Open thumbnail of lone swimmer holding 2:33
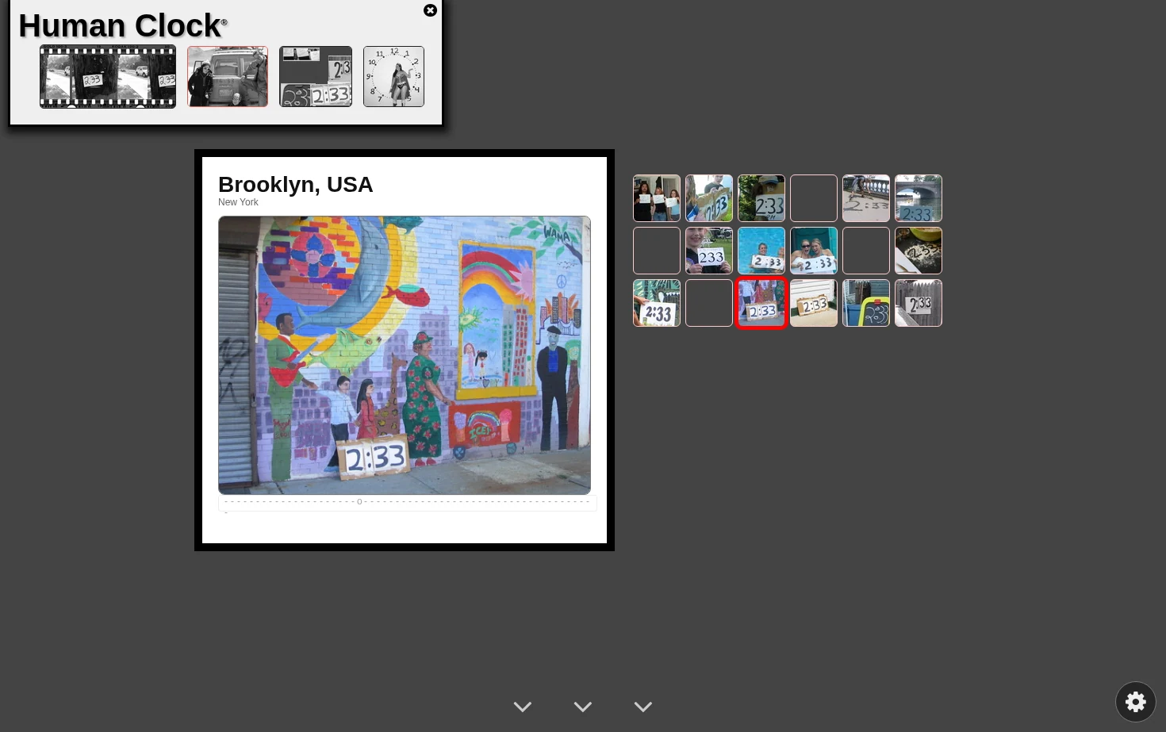Screen dimensions: 1166x732 [x=761, y=251]
